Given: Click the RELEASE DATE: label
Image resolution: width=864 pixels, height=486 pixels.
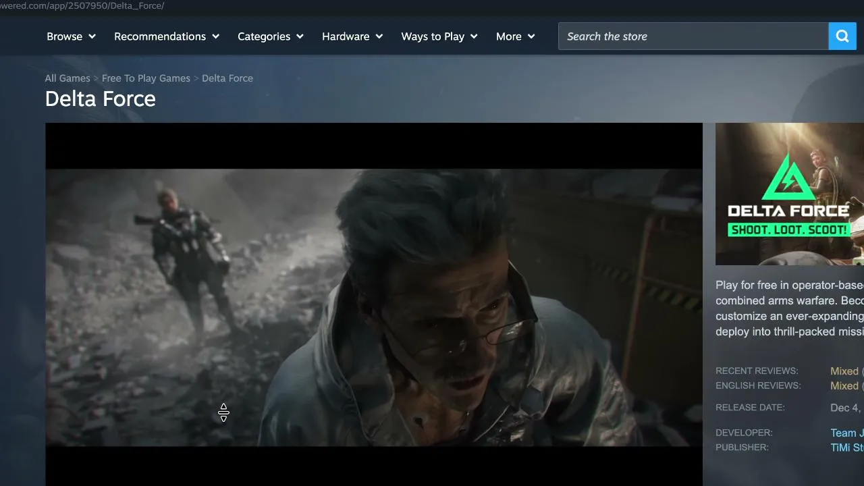Looking at the screenshot, I should pyautogui.click(x=750, y=408).
